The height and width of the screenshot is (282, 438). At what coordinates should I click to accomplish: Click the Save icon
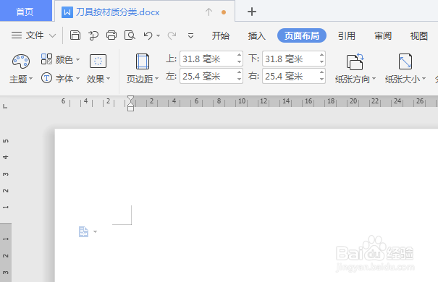(75, 35)
